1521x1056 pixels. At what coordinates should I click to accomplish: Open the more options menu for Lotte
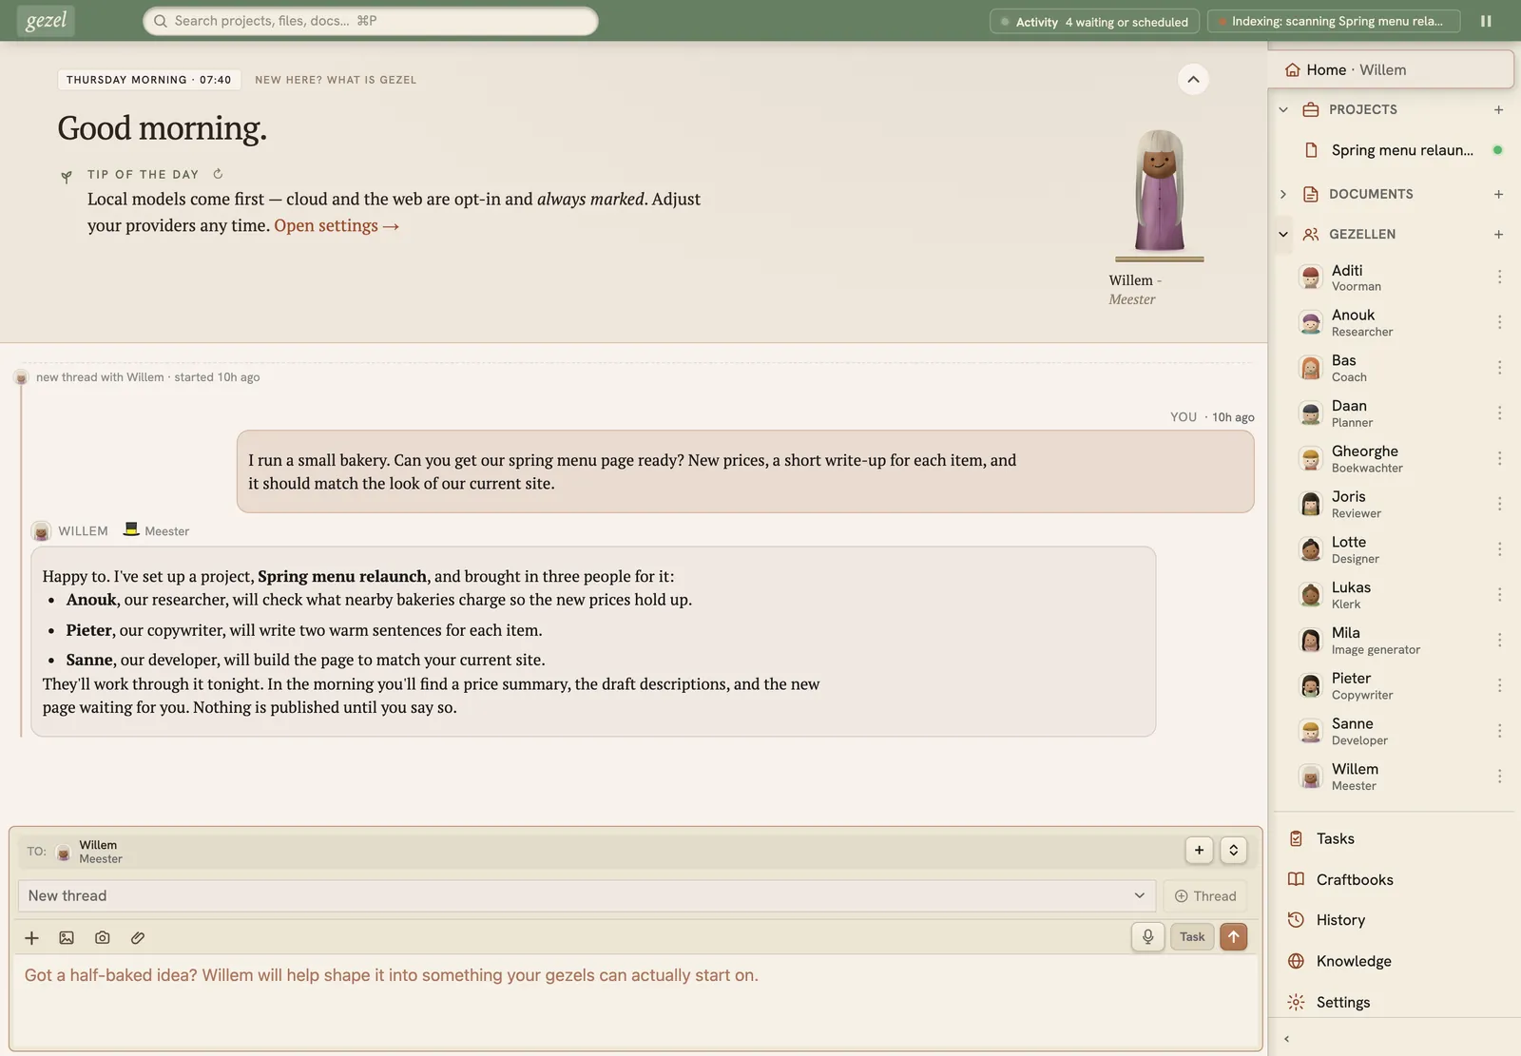pyautogui.click(x=1499, y=549)
